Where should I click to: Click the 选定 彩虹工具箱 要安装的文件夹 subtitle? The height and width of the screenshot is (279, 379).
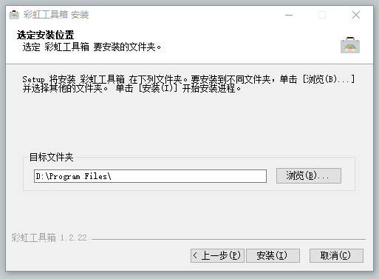92,47
